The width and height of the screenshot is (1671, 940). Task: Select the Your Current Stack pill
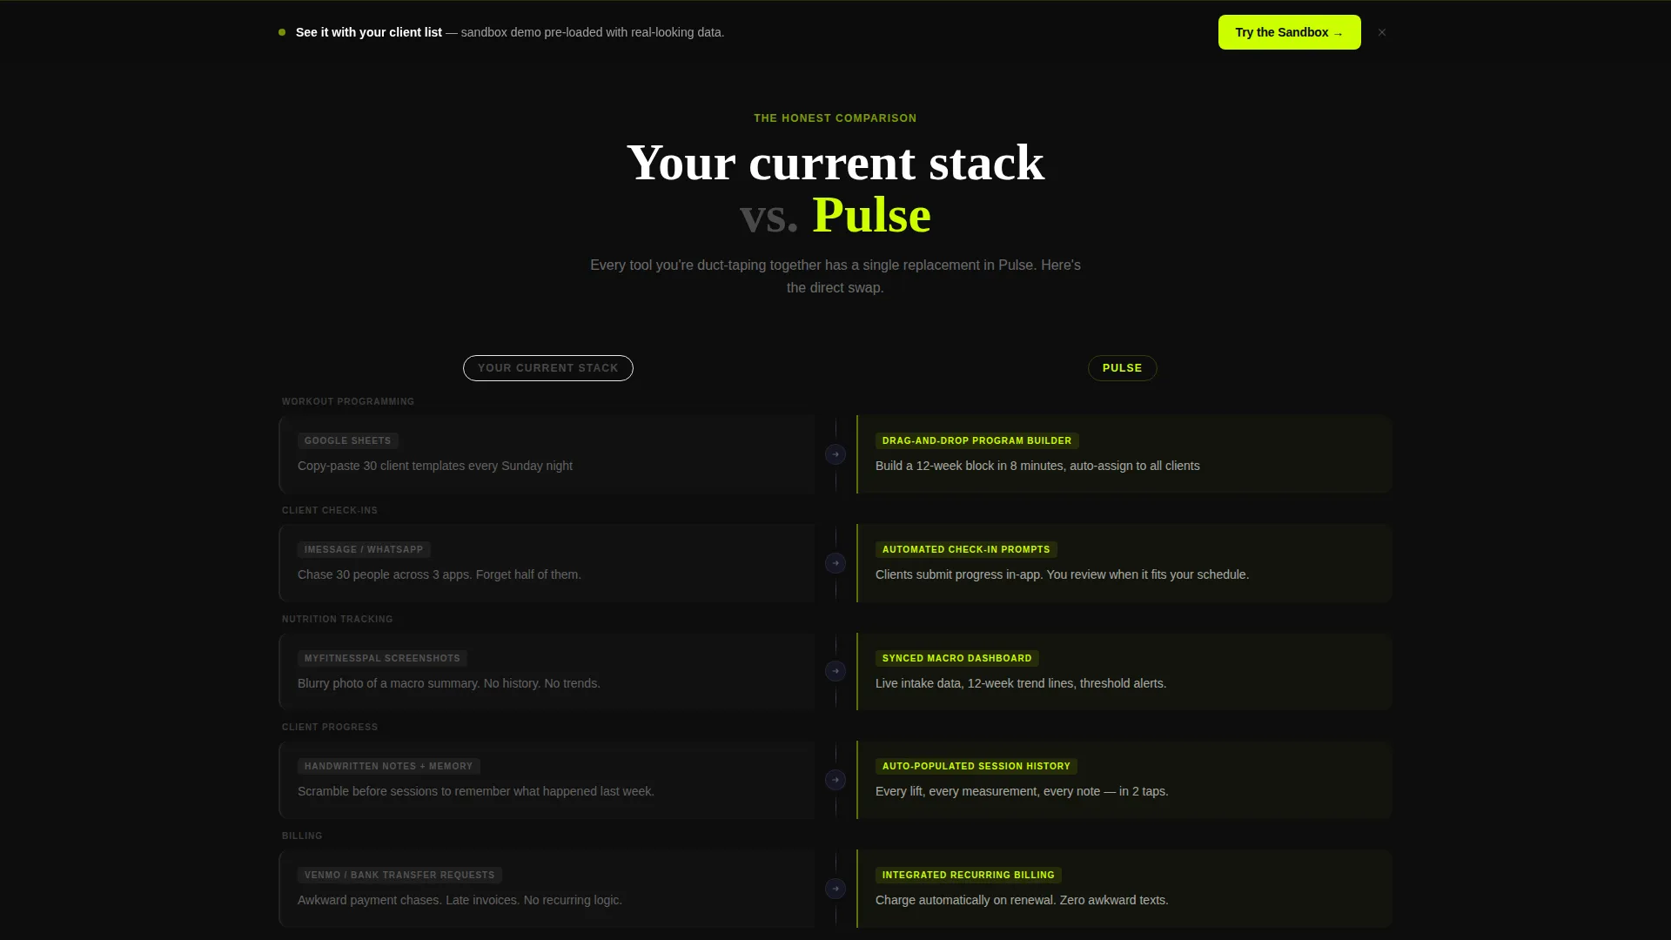click(548, 368)
